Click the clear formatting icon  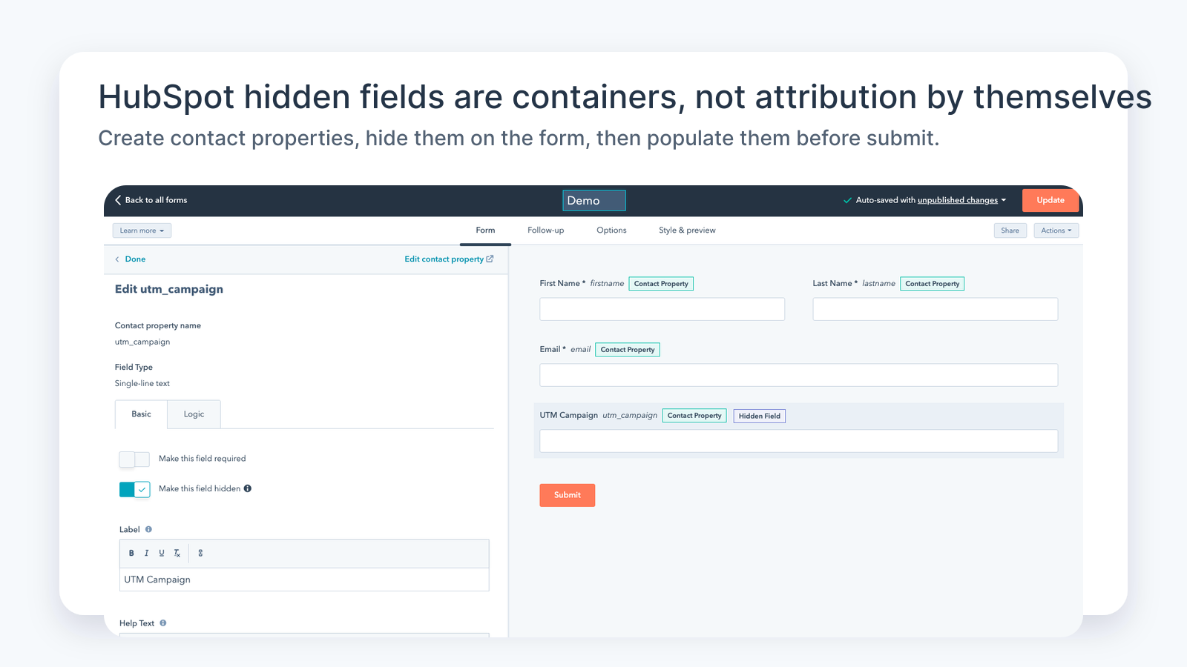click(177, 553)
